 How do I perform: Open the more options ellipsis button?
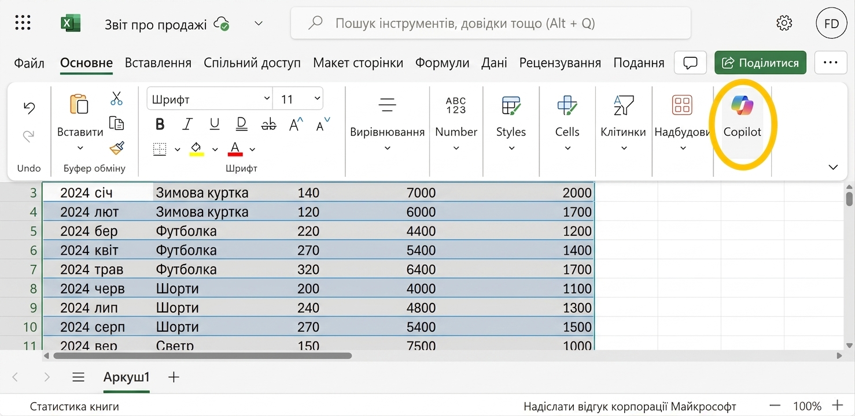831,62
